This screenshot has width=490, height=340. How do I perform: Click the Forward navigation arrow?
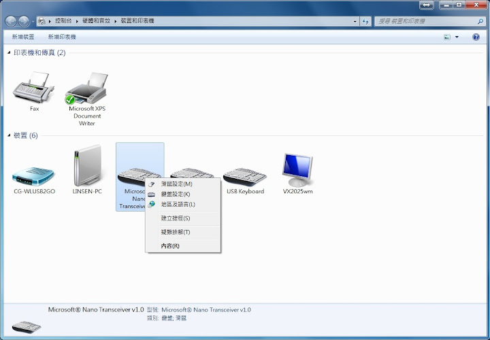(24, 21)
